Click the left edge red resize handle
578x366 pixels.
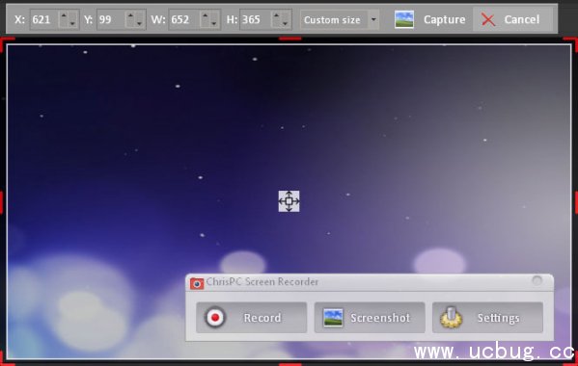tap(1, 202)
